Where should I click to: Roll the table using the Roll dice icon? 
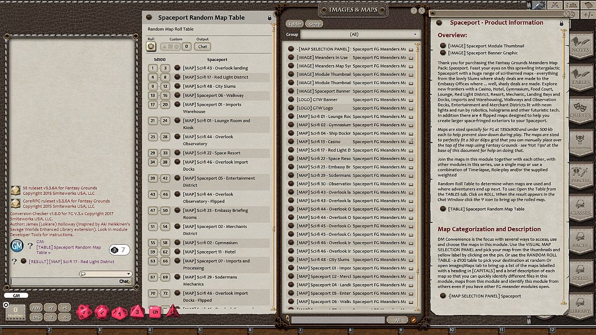[151, 47]
